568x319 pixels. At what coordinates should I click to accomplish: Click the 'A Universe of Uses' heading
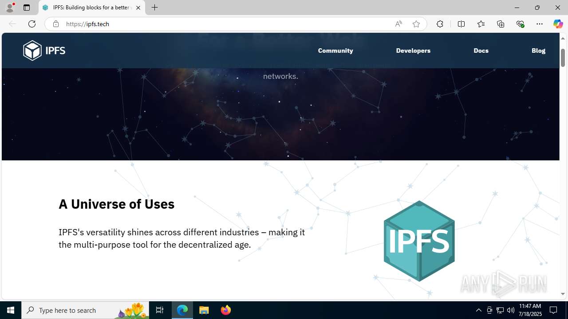click(116, 204)
